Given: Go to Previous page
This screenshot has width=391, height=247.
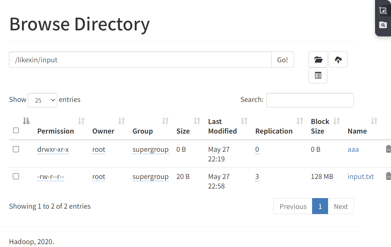Looking at the screenshot, I should 293,206.
